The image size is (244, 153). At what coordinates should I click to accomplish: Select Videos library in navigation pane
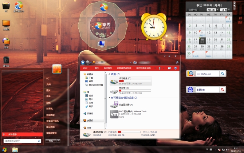pos(89,96)
